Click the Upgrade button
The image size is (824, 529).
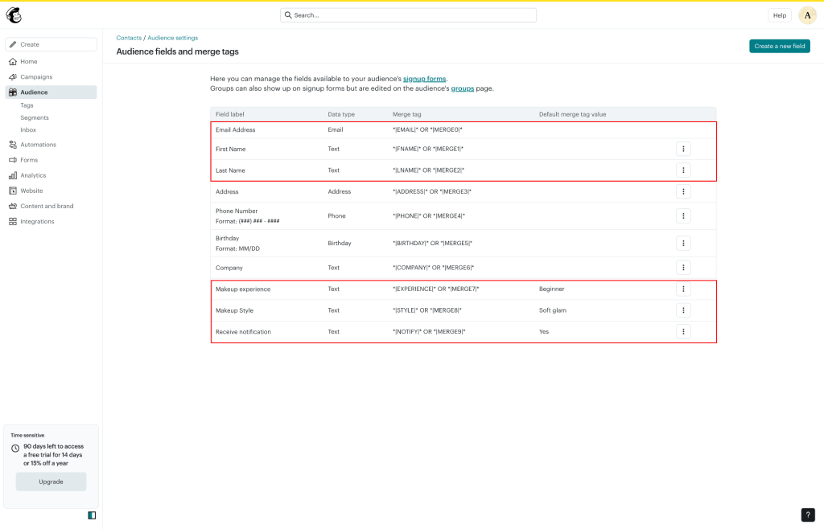point(51,482)
